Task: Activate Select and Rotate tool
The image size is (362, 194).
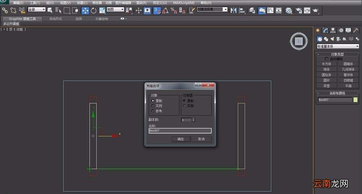Action: (94, 10)
